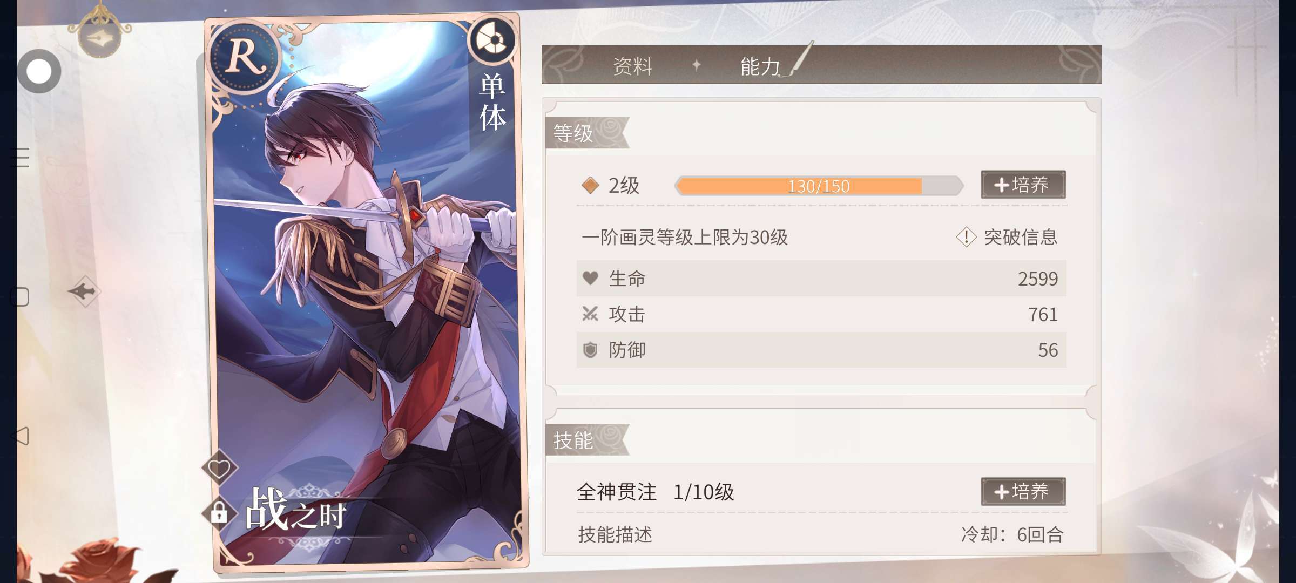Switch to the 资料 tab
Image resolution: width=1296 pixels, height=583 pixels.
[x=633, y=66]
